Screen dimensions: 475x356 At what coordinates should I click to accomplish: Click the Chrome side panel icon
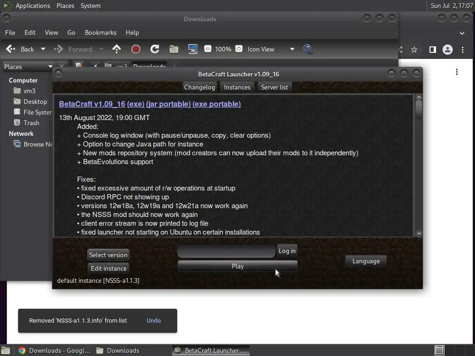(433, 50)
